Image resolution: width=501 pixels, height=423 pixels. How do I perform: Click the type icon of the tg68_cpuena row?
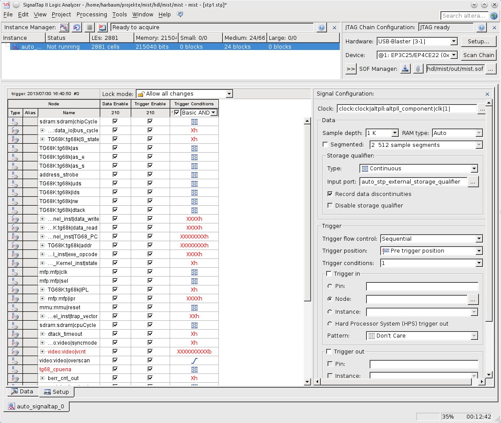(x=15, y=369)
